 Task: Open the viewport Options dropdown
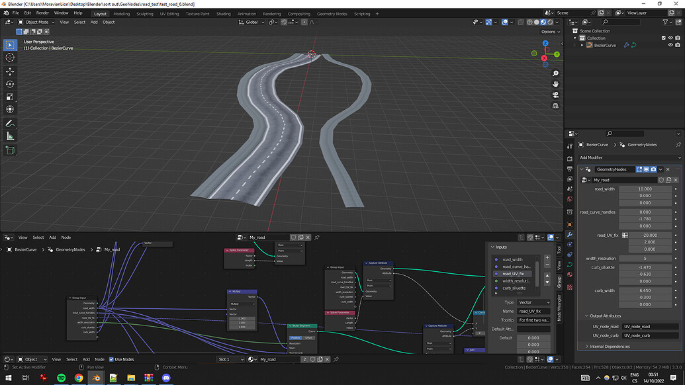551,32
